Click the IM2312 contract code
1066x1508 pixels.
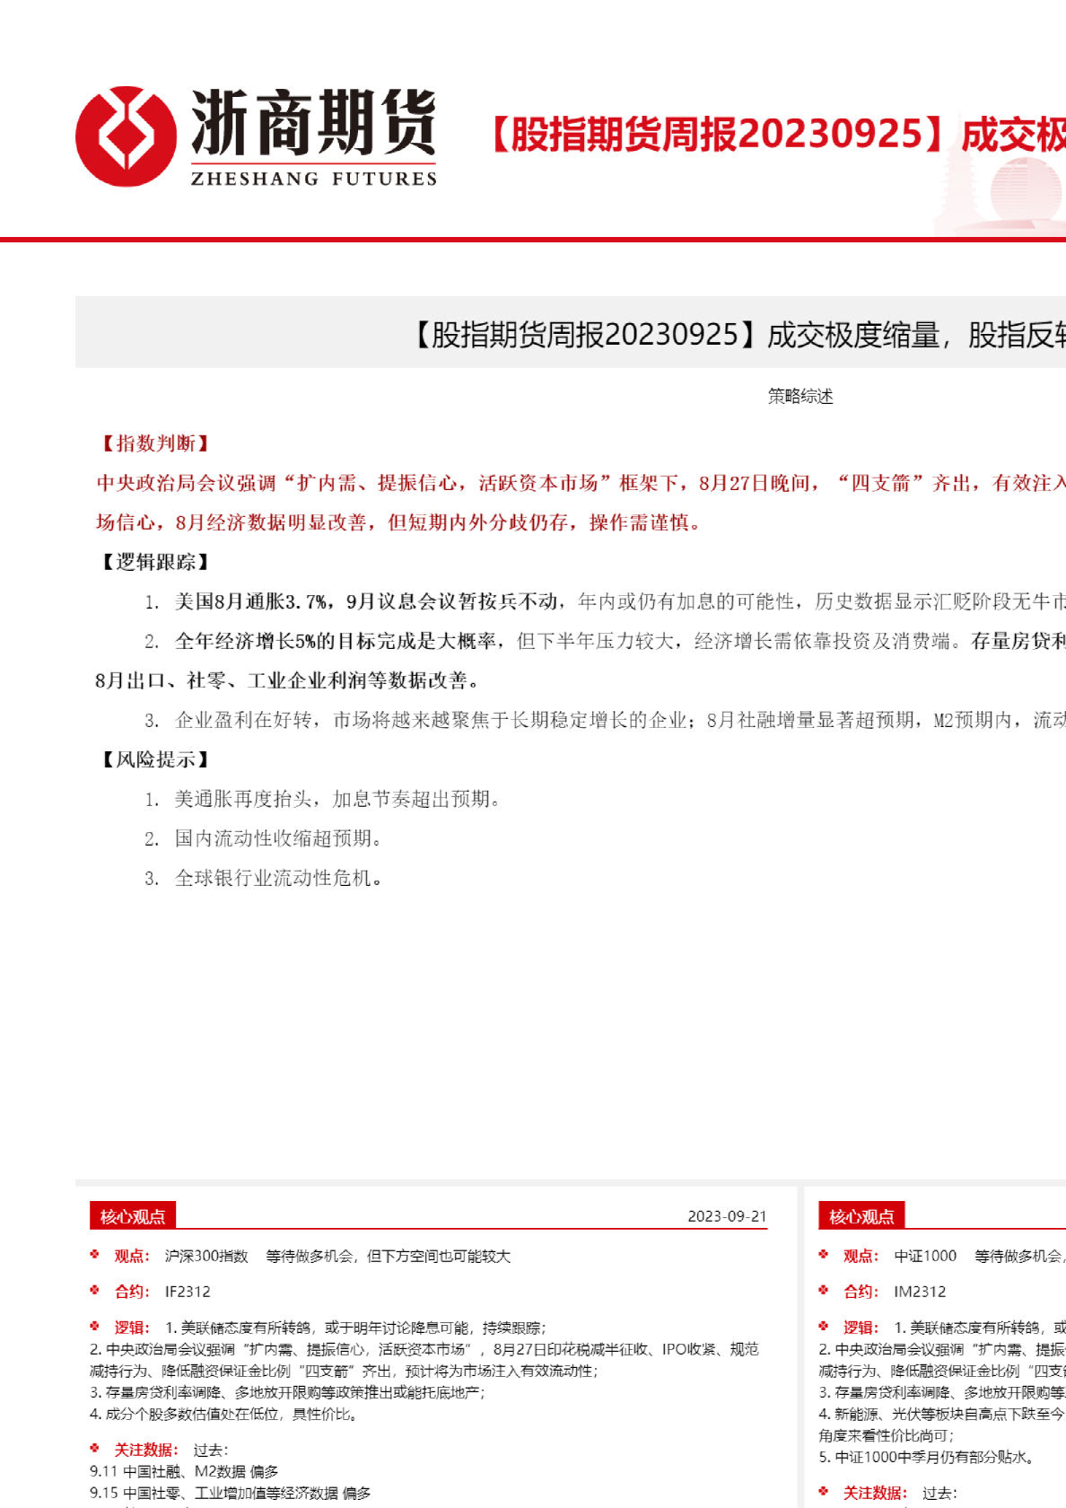(x=920, y=1292)
